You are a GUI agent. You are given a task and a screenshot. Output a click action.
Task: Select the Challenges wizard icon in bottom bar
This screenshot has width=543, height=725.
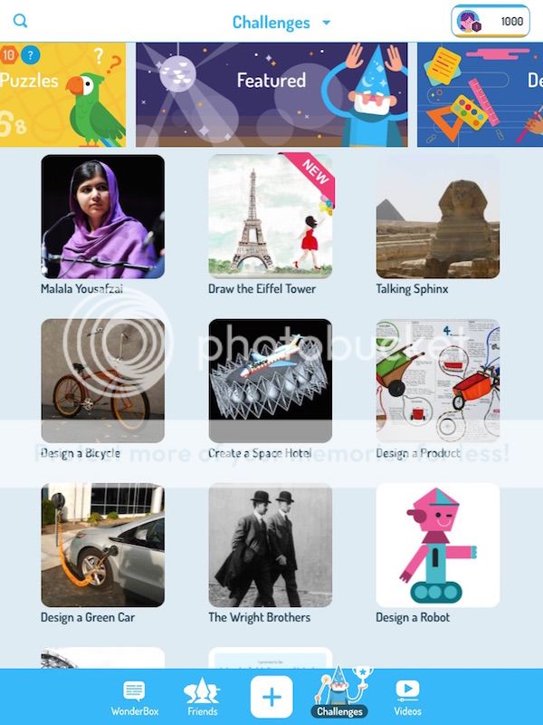tap(340, 692)
